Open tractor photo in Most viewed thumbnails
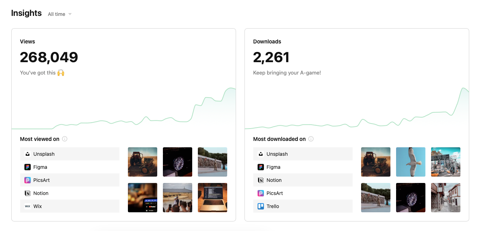 click(142, 162)
